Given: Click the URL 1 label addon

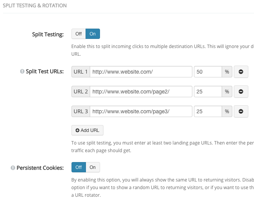Looking at the screenshot, I should (81, 72).
